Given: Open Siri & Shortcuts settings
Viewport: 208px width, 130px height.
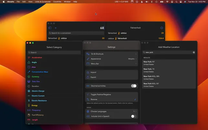Looking at the screenshot, I should 111,54.
